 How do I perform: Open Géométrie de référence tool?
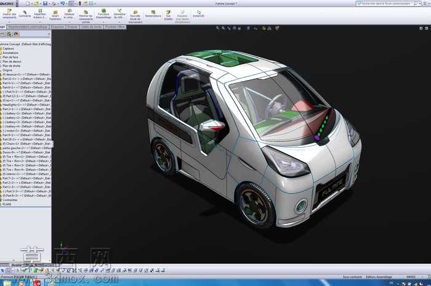[x=119, y=14]
